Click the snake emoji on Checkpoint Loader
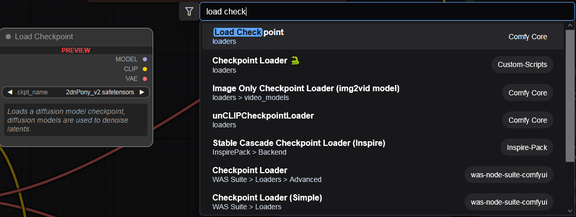Image resolution: width=576 pixels, height=217 pixels. pyautogui.click(x=295, y=61)
